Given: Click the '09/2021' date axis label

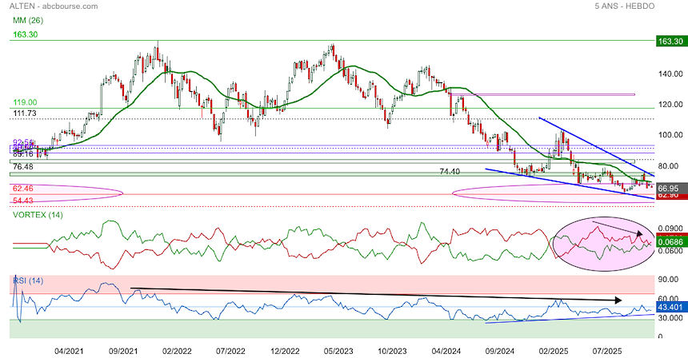Looking at the screenshot, I should pyautogui.click(x=123, y=352).
